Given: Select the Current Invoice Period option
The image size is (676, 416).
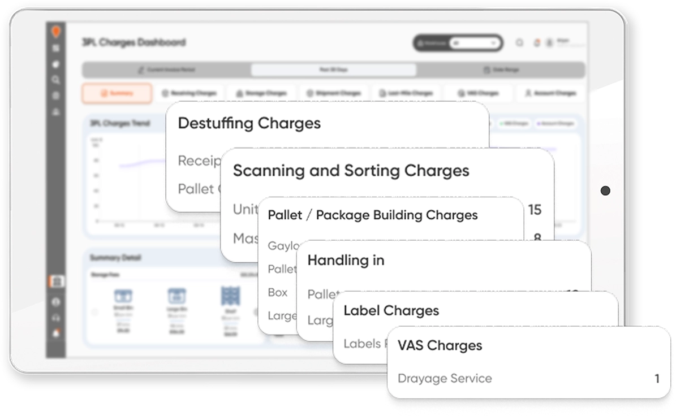Looking at the screenshot, I should [167, 70].
